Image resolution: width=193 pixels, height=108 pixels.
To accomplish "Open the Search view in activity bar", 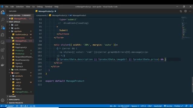I will (3, 19).
